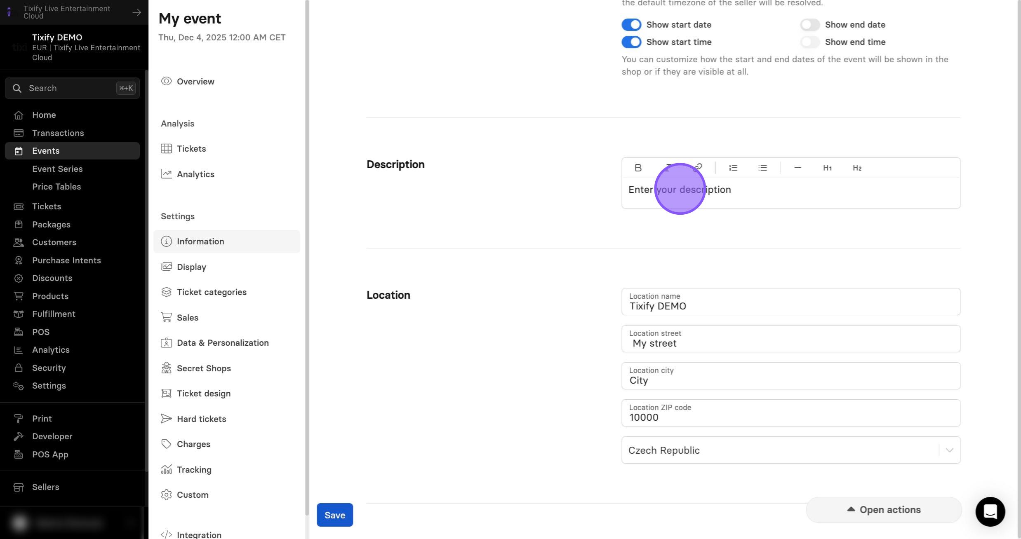Apply H1 heading style
1021x539 pixels.
[x=827, y=168]
